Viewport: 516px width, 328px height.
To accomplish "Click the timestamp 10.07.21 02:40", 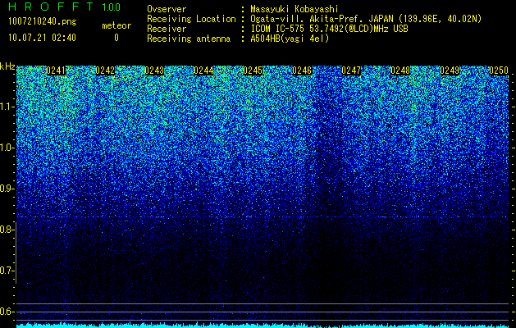I will point(42,38).
